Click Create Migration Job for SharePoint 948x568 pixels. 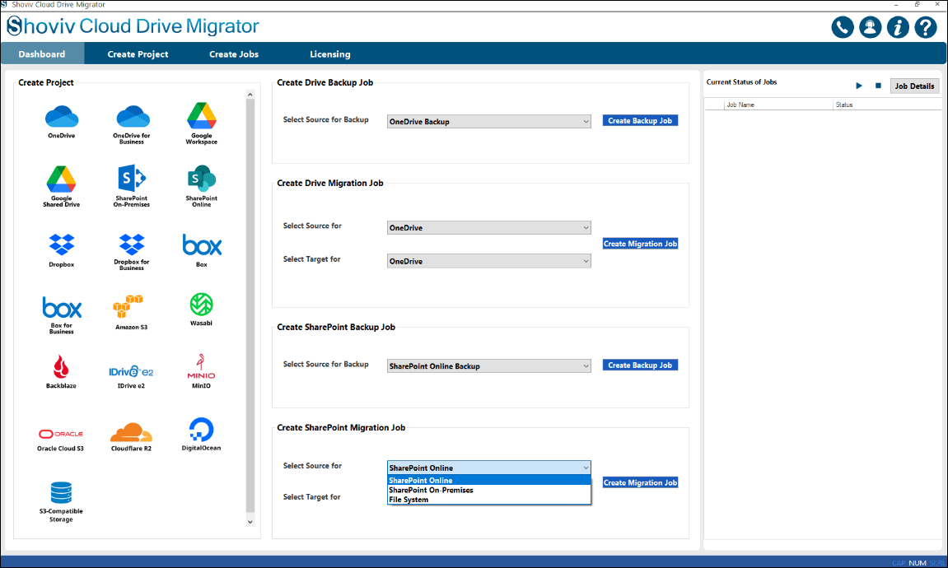(x=640, y=482)
